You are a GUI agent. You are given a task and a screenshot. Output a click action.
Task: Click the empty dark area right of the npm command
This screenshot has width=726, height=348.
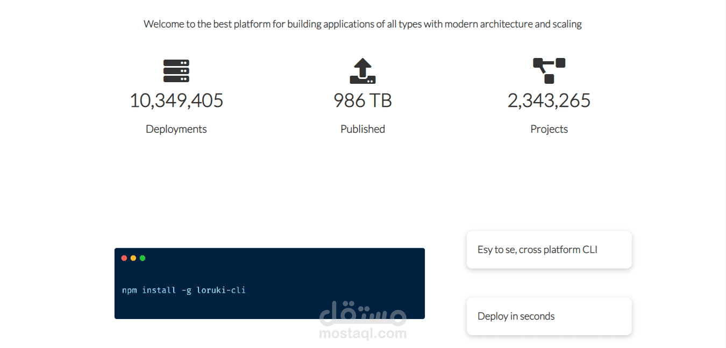click(333, 285)
